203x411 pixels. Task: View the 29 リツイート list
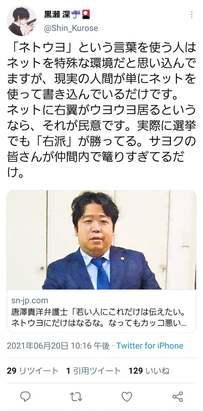click(32, 371)
